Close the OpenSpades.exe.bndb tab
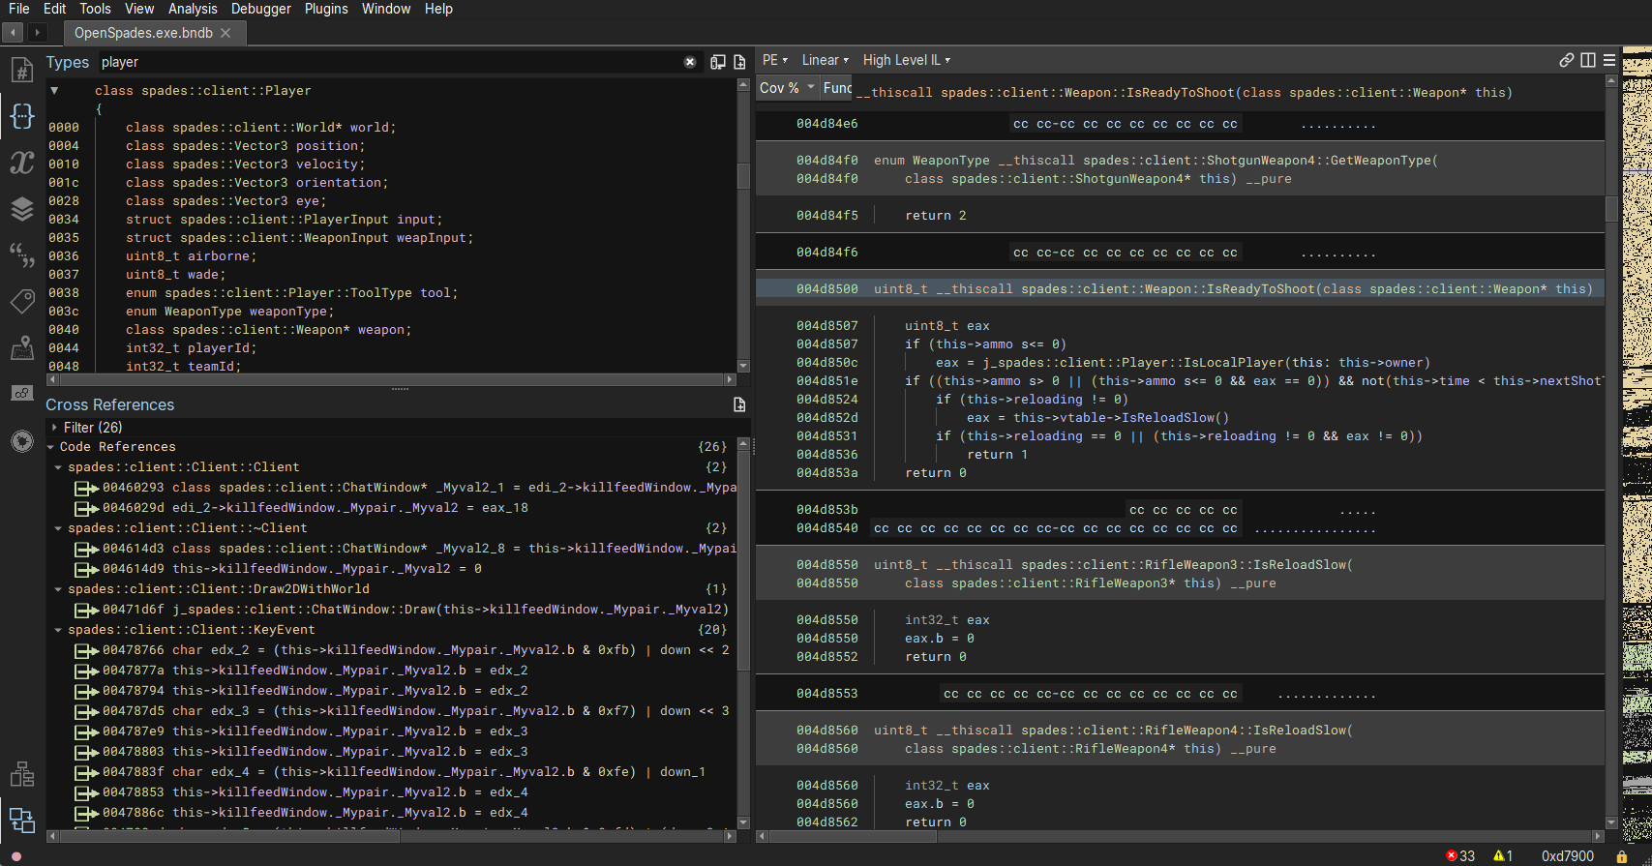This screenshot has width=1652, height=866. coord(225,33)
